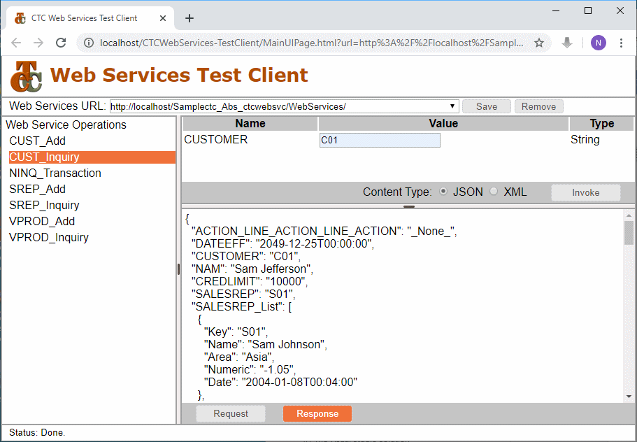
Task: Click the site information icon
Action: [89, 43]
